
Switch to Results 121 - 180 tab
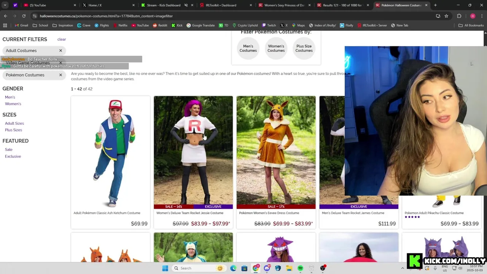(x=342, y=5)
